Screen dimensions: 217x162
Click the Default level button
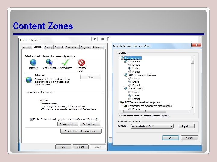[x=90, y=124]
